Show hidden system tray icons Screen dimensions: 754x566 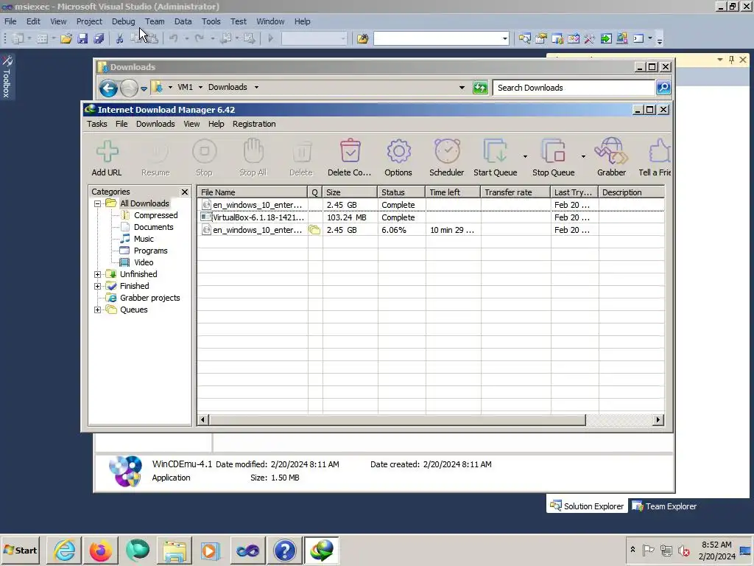(x=633, y=550)
